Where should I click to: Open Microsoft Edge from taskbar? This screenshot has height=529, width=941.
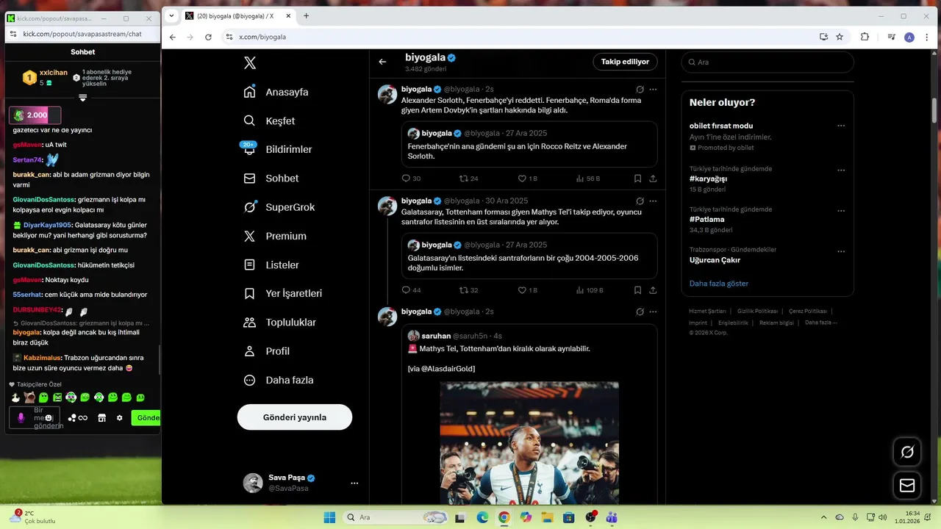pos(482,517)
